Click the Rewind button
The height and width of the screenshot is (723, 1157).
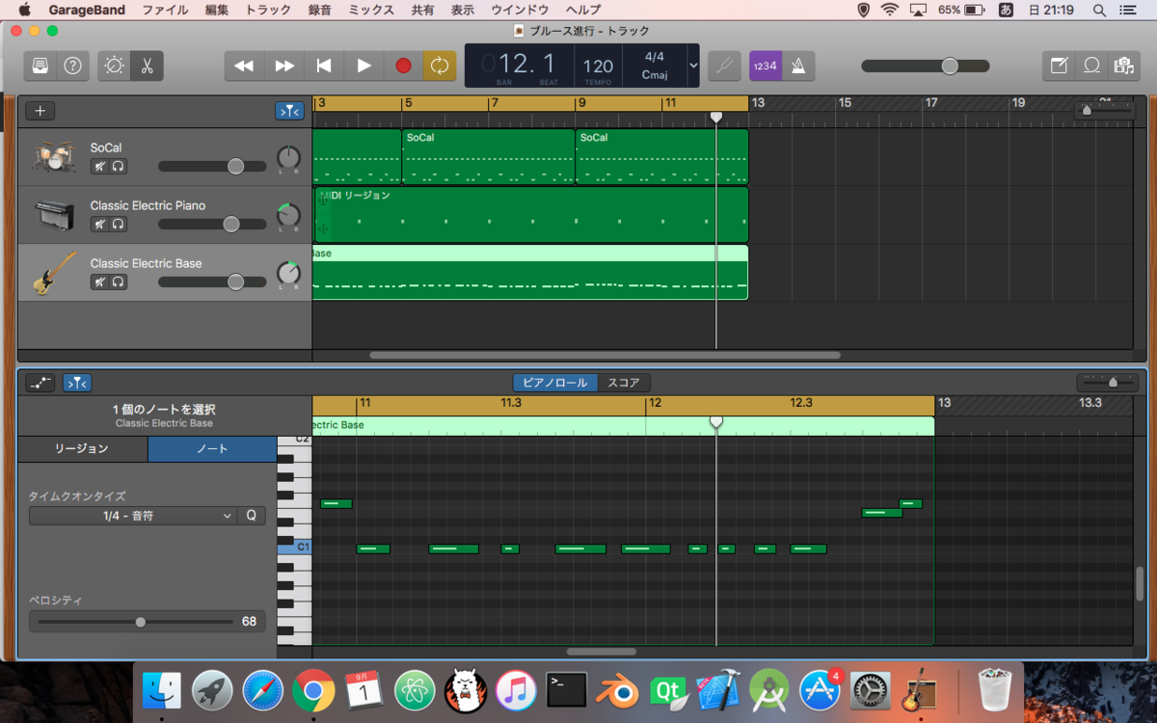(x=245, y=66)
